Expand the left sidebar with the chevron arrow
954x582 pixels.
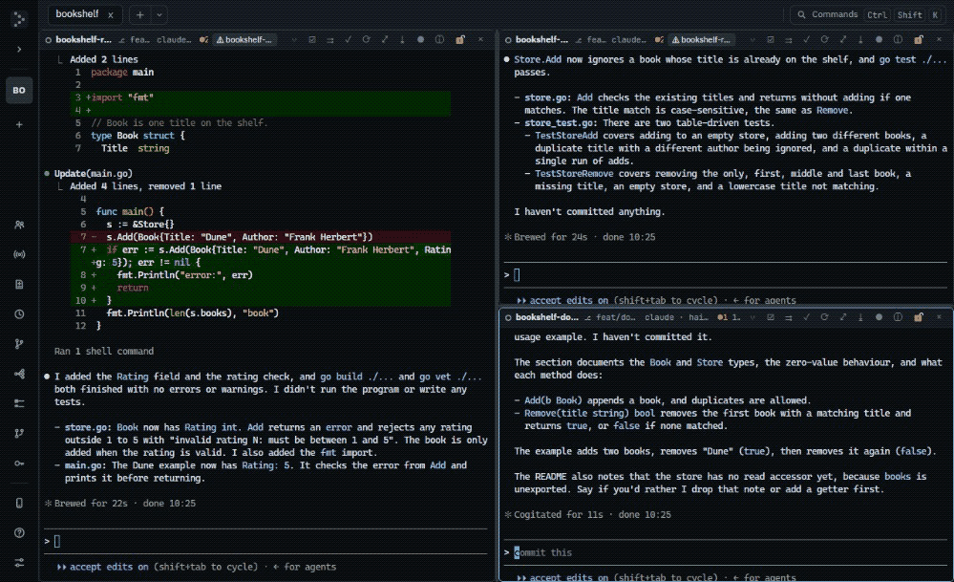[19, 50]
